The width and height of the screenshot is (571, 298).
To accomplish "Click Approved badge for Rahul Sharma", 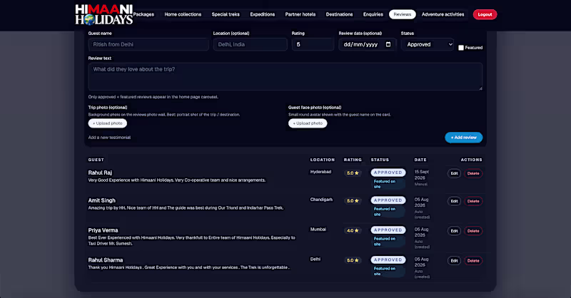I will coord(388,260).
